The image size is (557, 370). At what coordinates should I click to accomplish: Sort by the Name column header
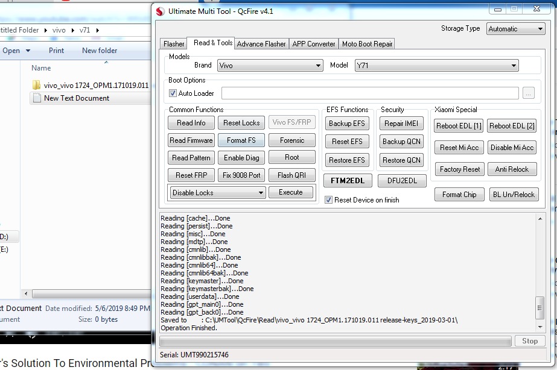tap(41, 68)
